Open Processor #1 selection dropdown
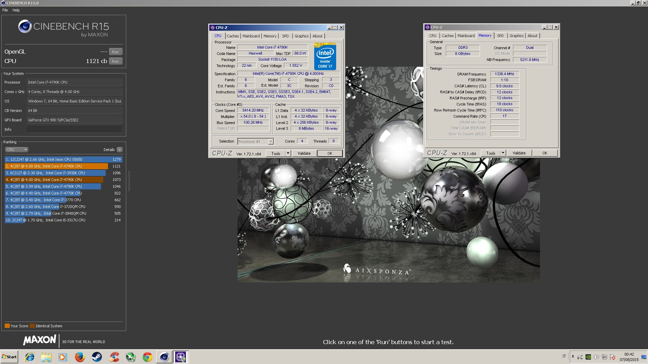The image size is (648, 364). [x=255, y=142]
